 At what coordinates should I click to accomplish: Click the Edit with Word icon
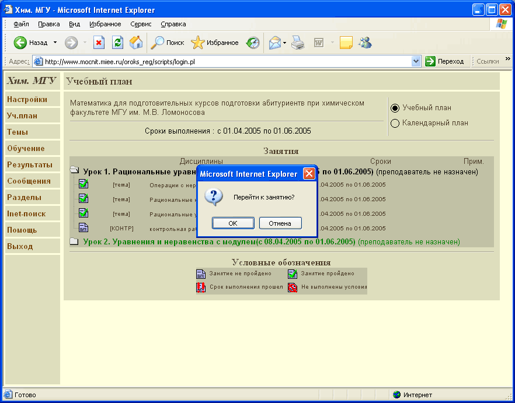pyautogui.click(x=319, y=43)
